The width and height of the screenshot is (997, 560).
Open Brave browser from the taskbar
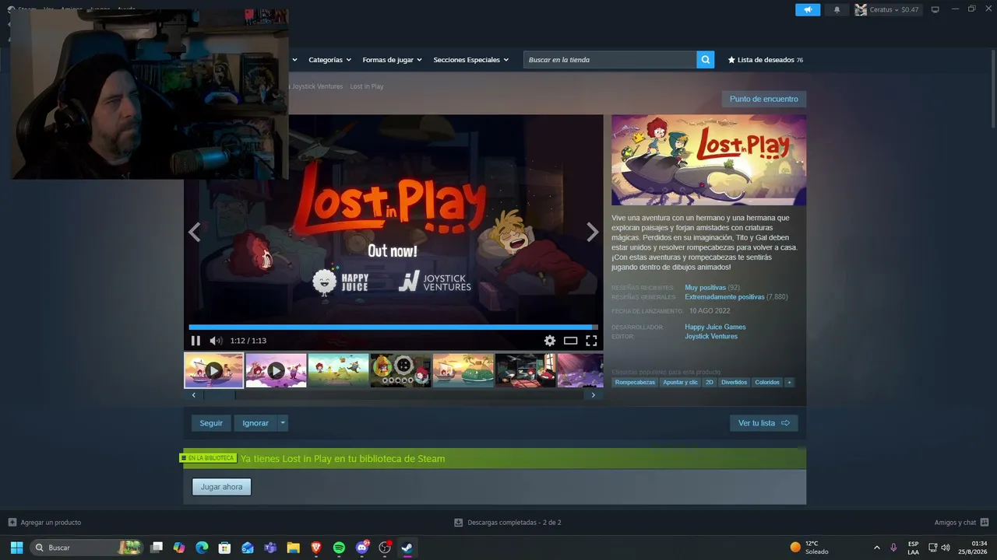tap(316, 548)
